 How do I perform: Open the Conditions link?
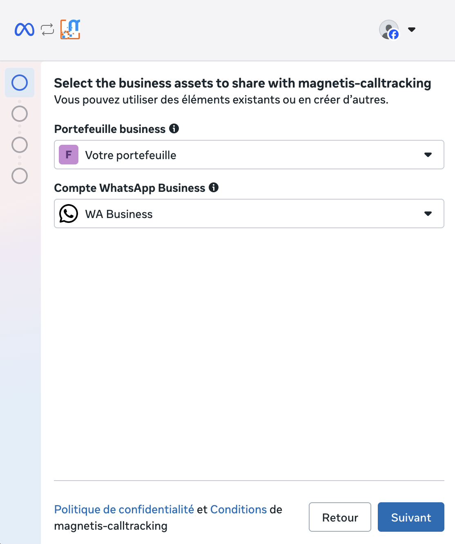click(x=239, y=509)
